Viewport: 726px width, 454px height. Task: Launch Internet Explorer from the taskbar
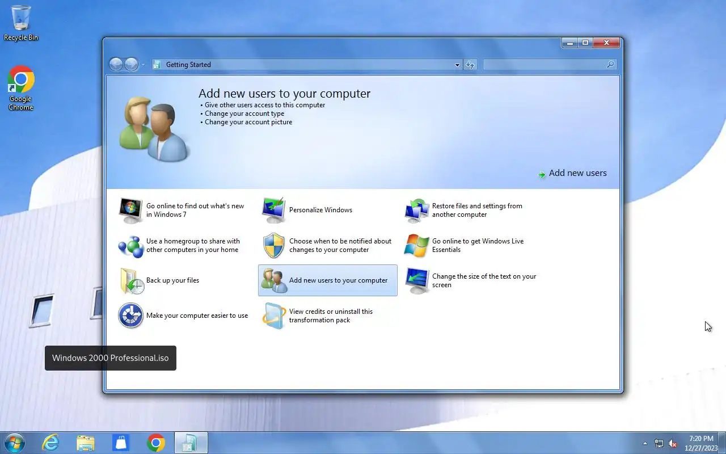point(51,443)
